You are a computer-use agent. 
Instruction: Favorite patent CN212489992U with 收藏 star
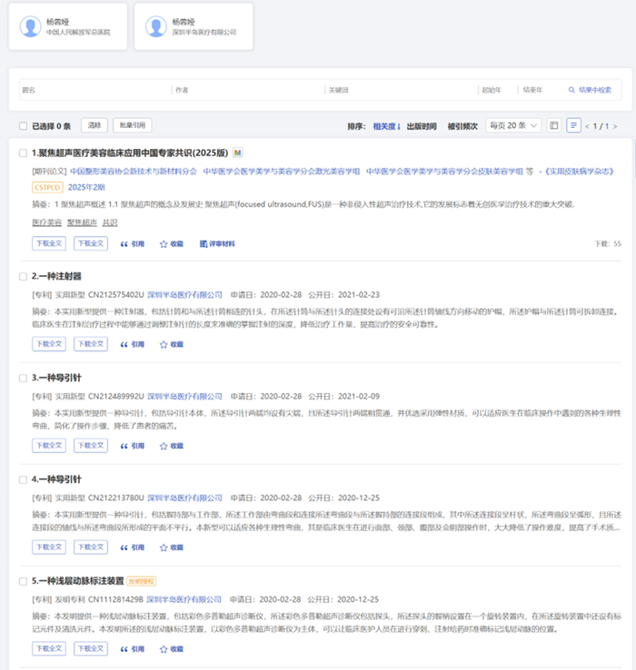click(171, 446)
